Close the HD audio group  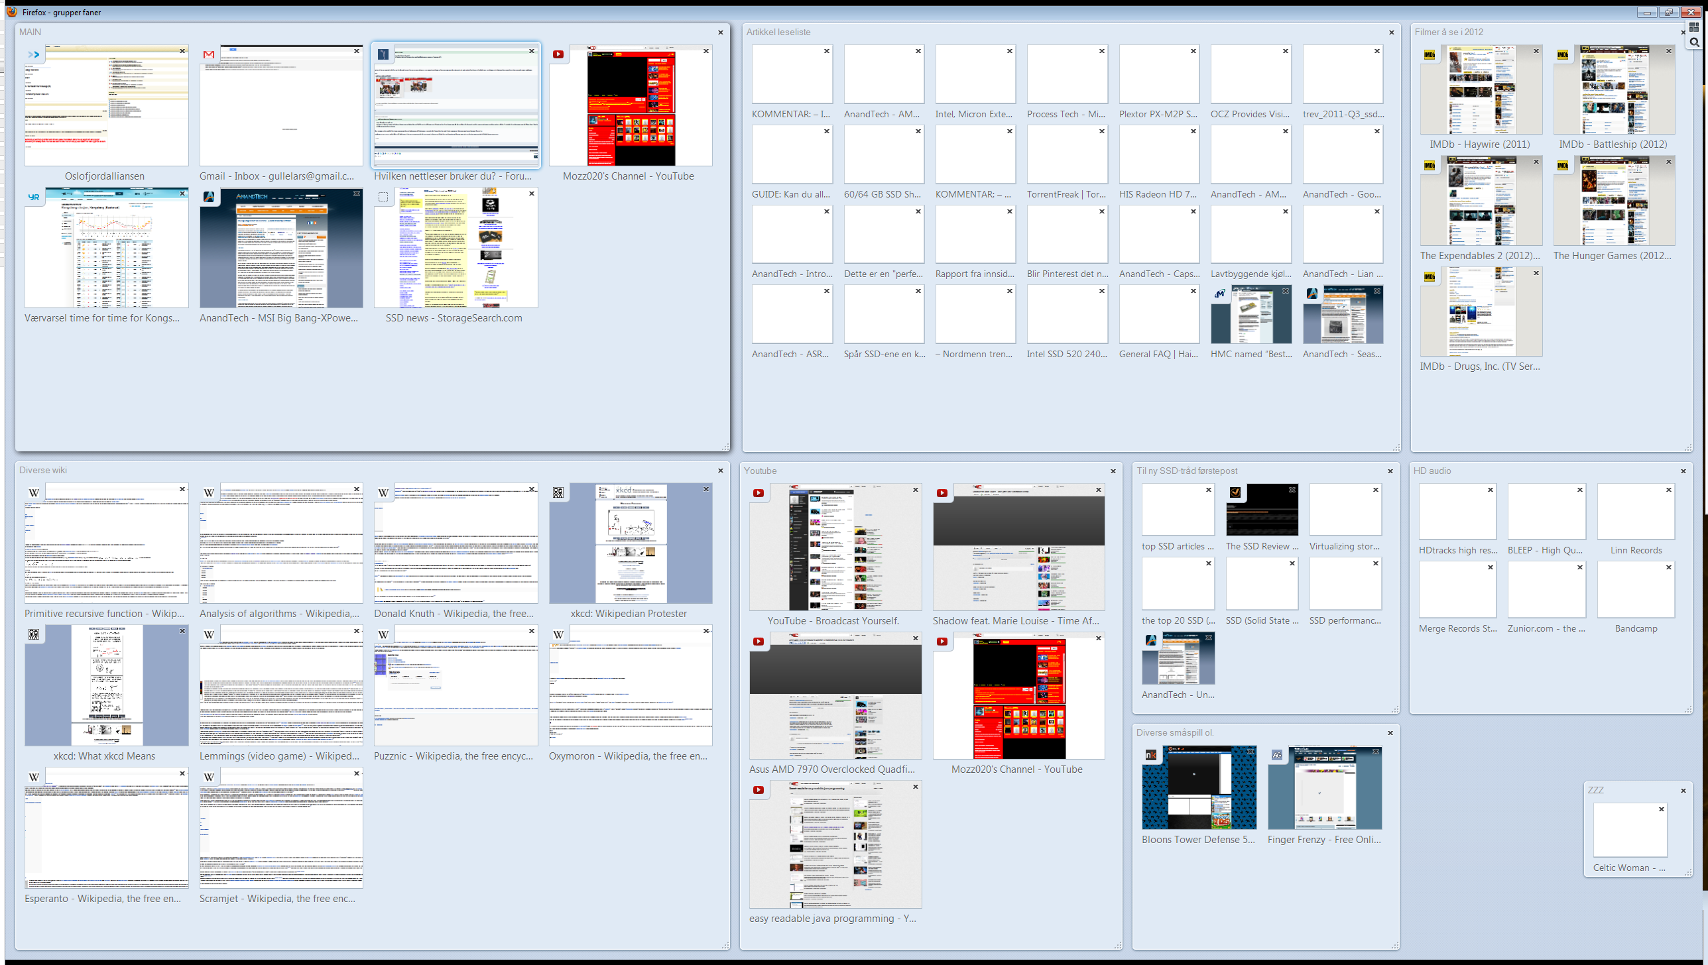(x=1683, y=471)
